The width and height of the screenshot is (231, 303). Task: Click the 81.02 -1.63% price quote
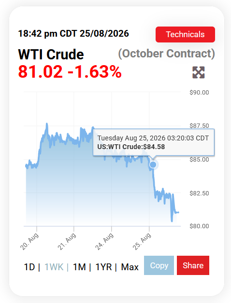[70, 72]
